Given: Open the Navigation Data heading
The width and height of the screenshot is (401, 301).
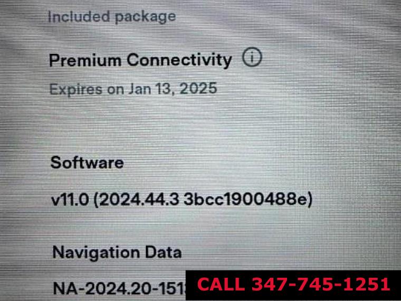Looking at the screenshot, I should click(x=117, y=252).
